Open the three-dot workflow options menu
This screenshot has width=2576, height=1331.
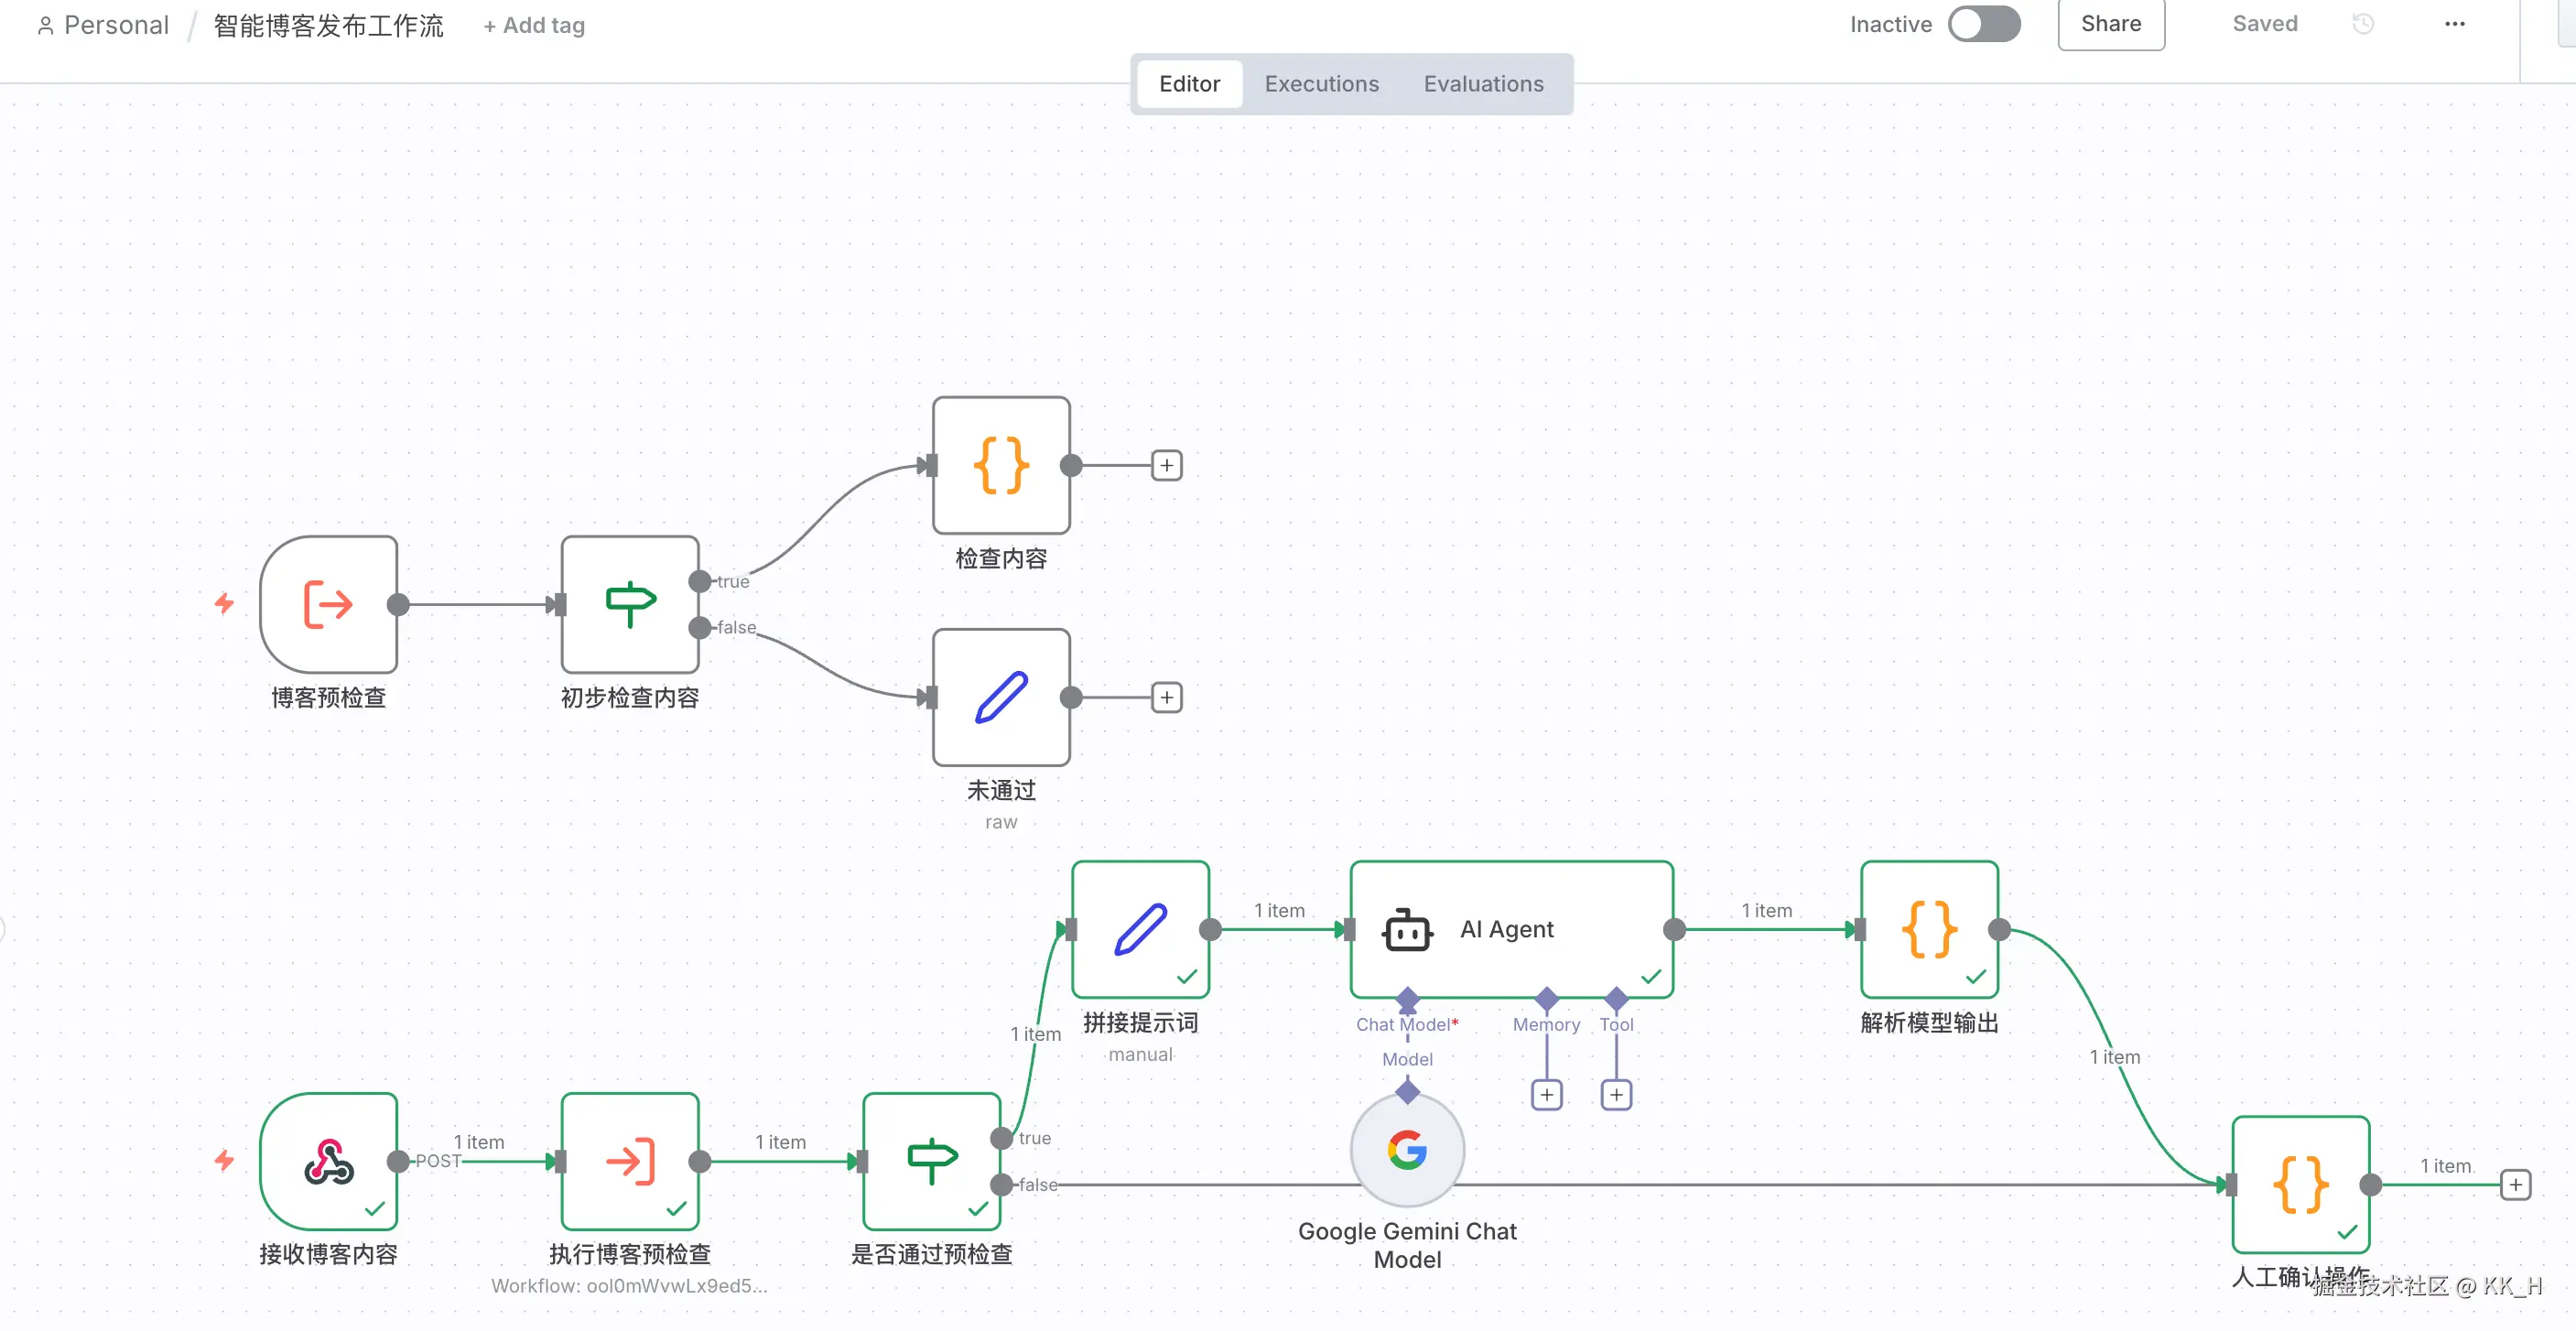[x=2454, y=24]
